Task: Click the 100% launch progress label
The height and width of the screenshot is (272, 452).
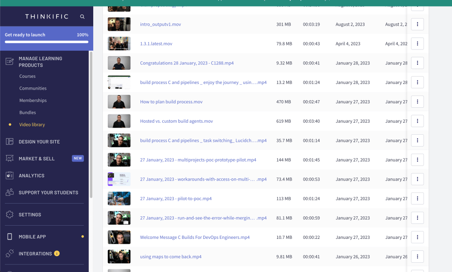Action: [83, 34]
